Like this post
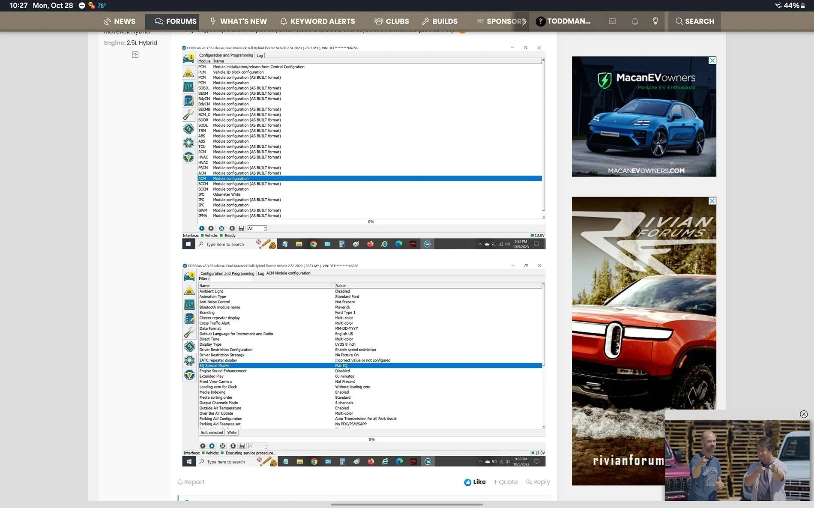 [475, 482]
